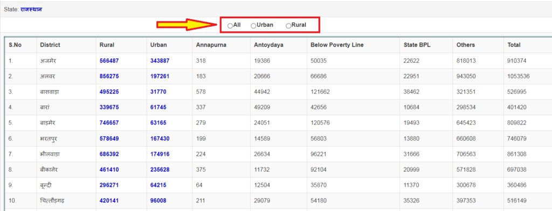Click district name भरतपुर
This screenshot has height=211, width=552.
point(49,139)
